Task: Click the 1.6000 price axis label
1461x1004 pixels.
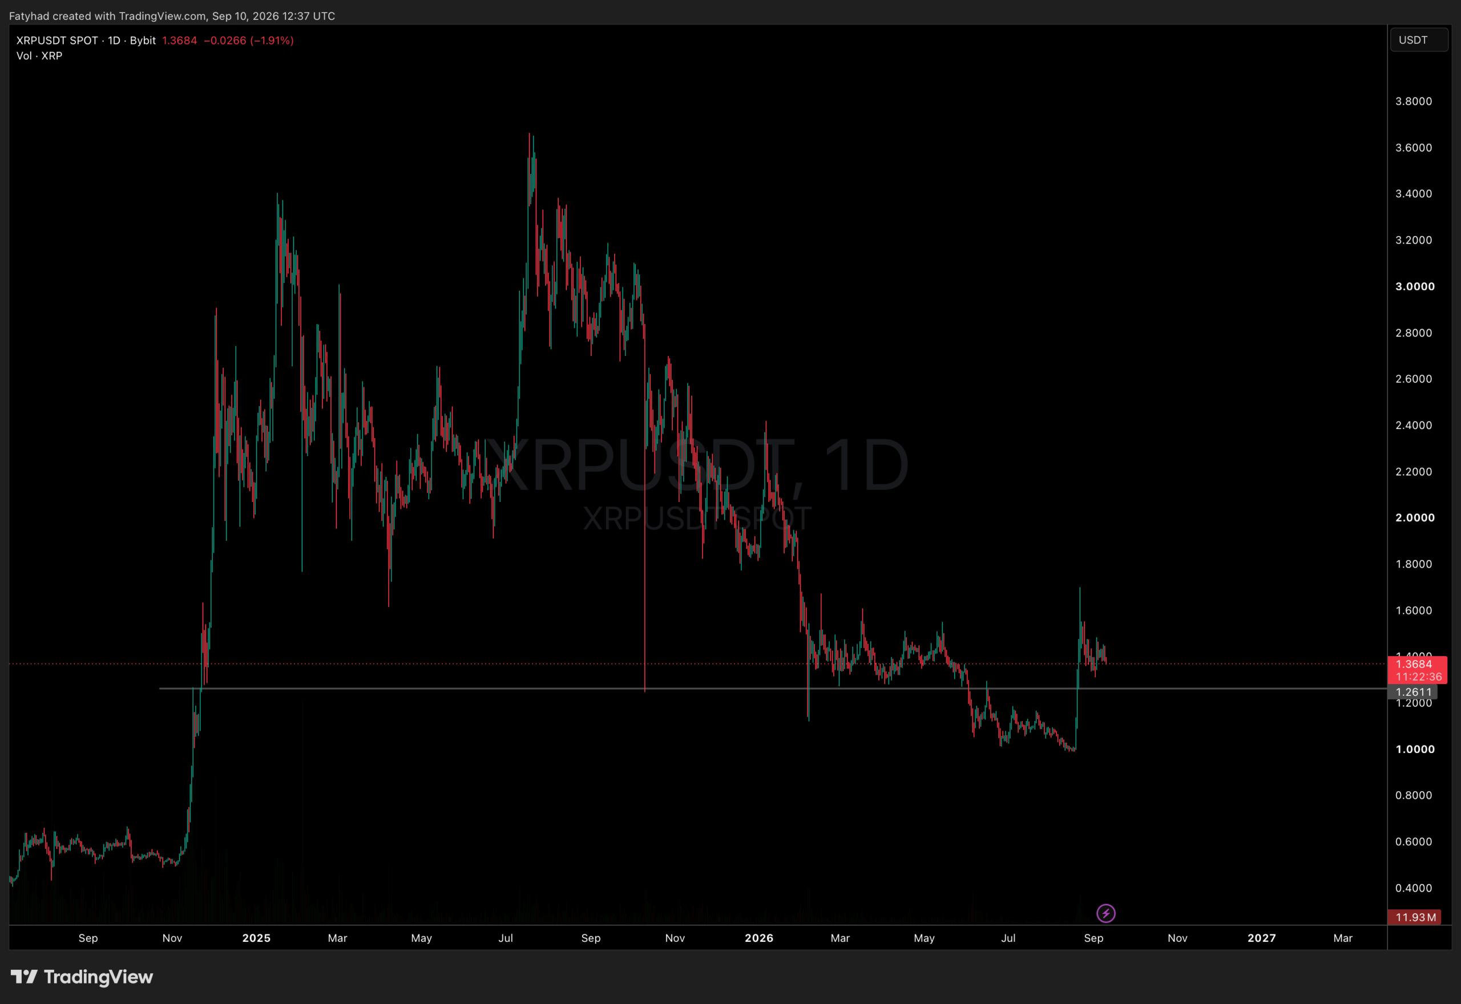Action: [x=1413, y=611]
